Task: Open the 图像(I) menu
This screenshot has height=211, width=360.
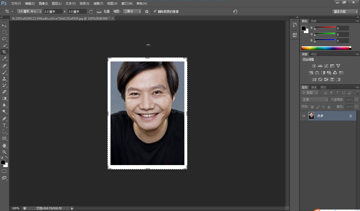Action: 43,4
